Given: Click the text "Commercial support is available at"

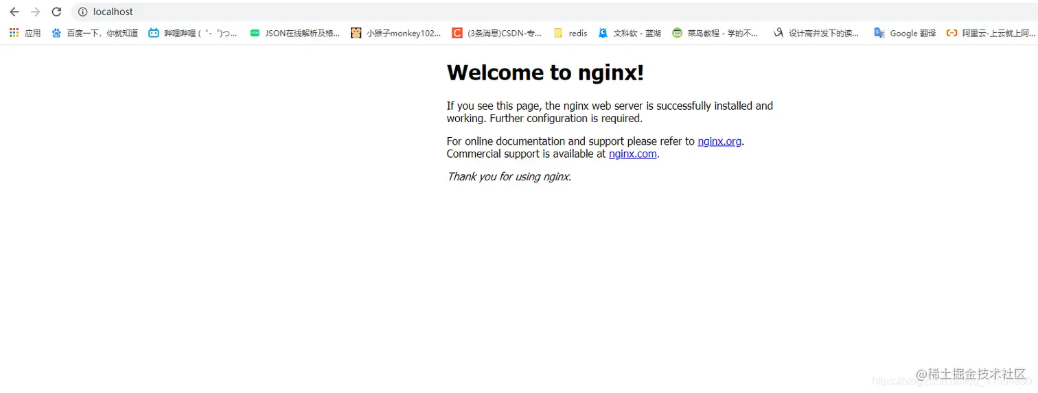Looking at the screenshot, I should click(526, 154).
